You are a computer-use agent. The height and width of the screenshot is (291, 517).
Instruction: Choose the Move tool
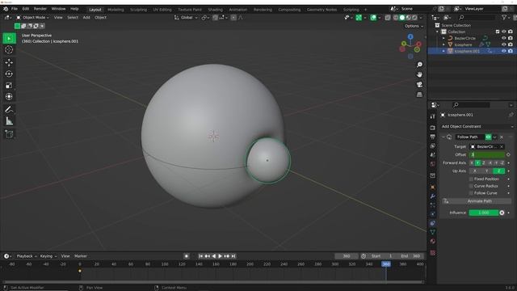click(x=9, y=62)
